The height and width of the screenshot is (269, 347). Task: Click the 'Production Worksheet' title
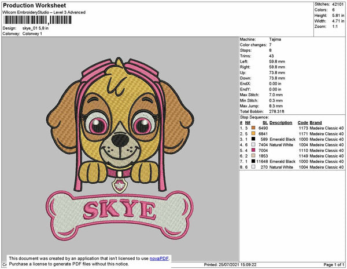pos(34,6)
